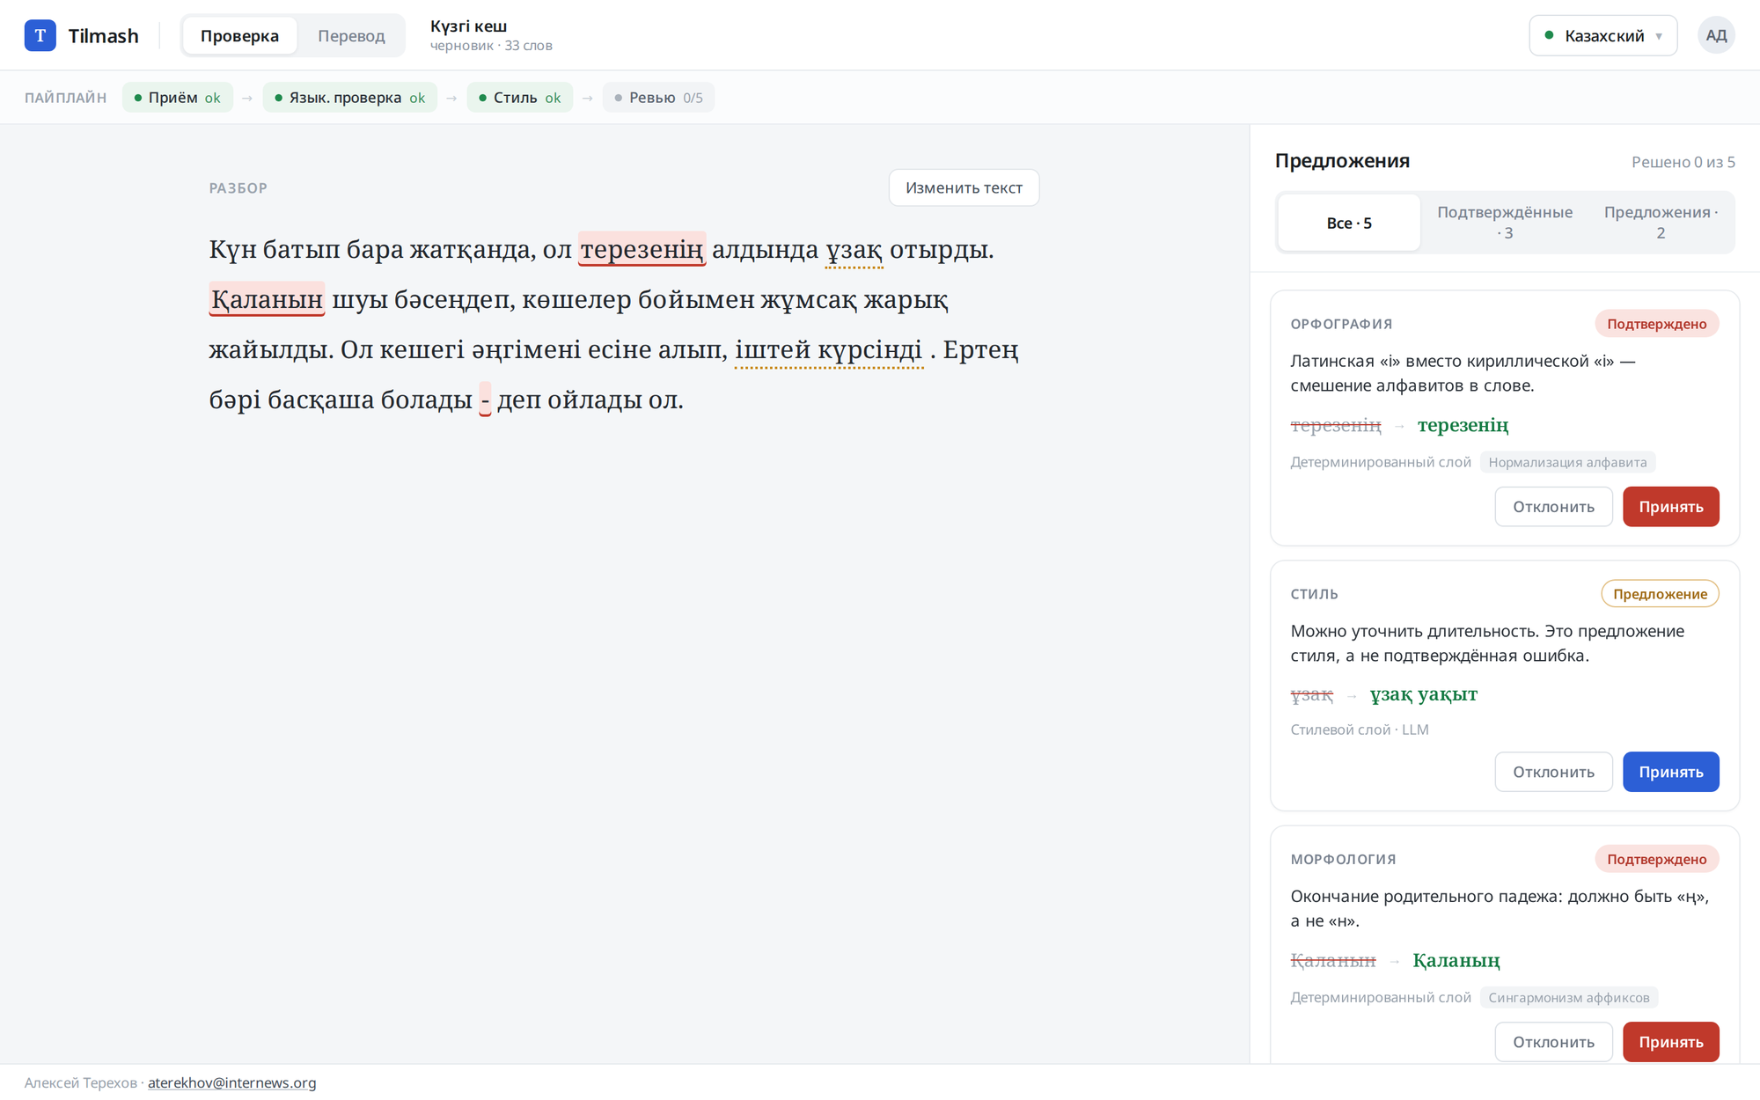1760x1100 pixels.
Task: Click underlined word ұзақ in text
Action: tap(854, 250)
